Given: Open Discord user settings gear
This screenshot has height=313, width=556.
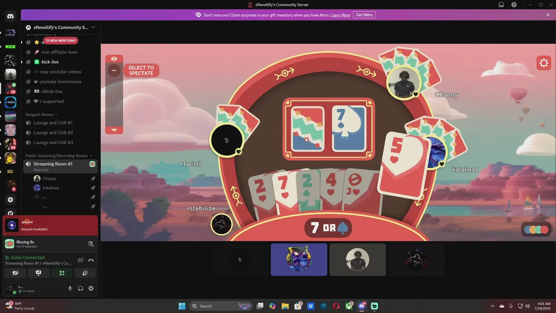Looking at the screenshot, I should point(91,288).
